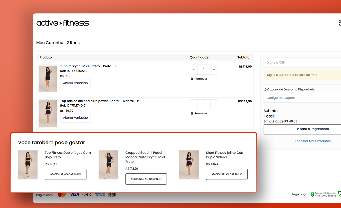
Task: Click Alterar variação for the T-Shirt Dryfit
Action: 75,83
